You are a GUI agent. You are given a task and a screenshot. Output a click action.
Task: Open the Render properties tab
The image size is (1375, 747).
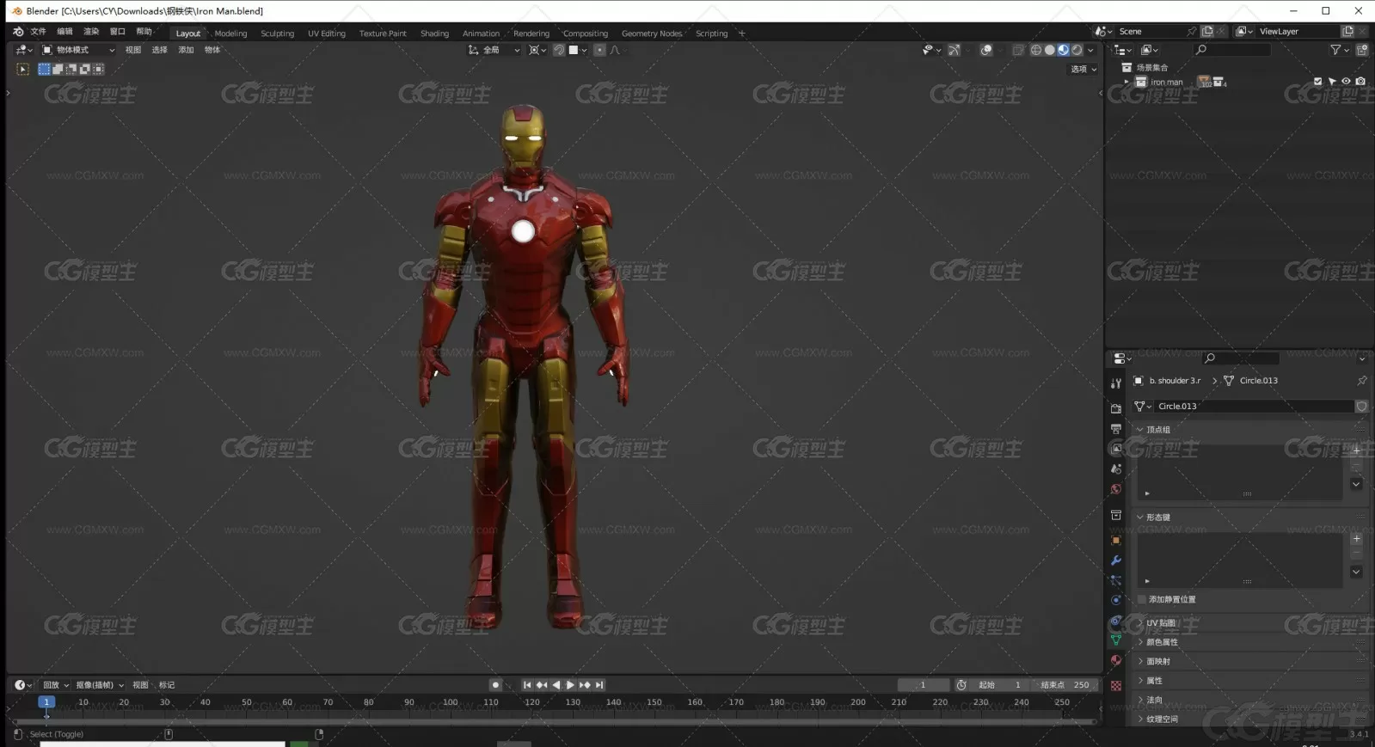[x=1115, y=408]
